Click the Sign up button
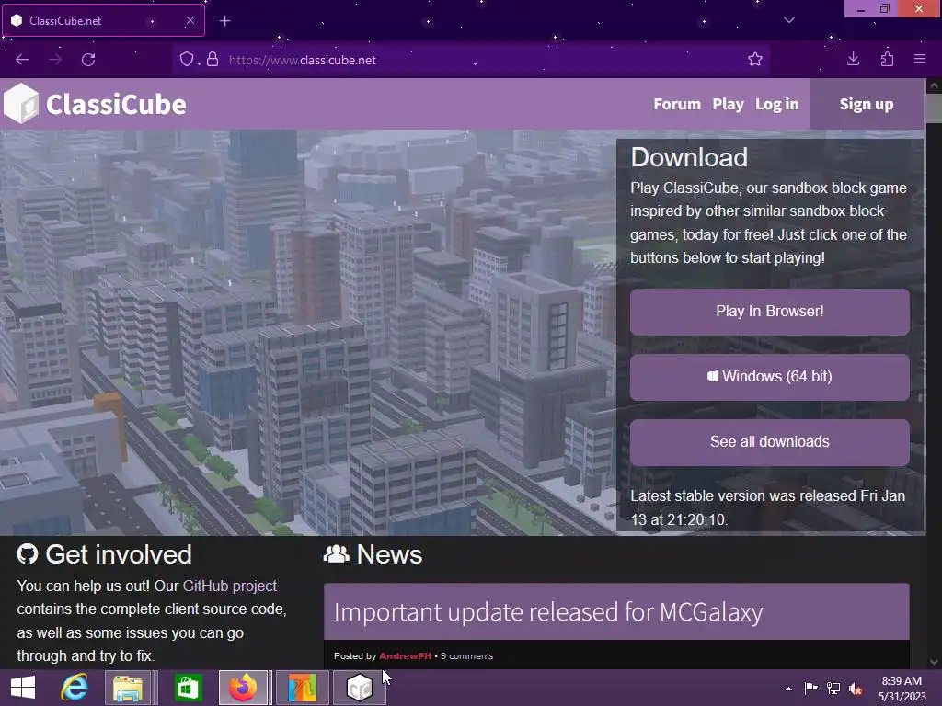 click(x=867, y=105)
